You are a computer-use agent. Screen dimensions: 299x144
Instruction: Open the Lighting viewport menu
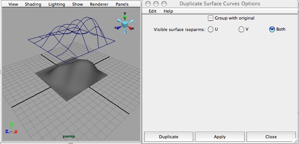56,4
